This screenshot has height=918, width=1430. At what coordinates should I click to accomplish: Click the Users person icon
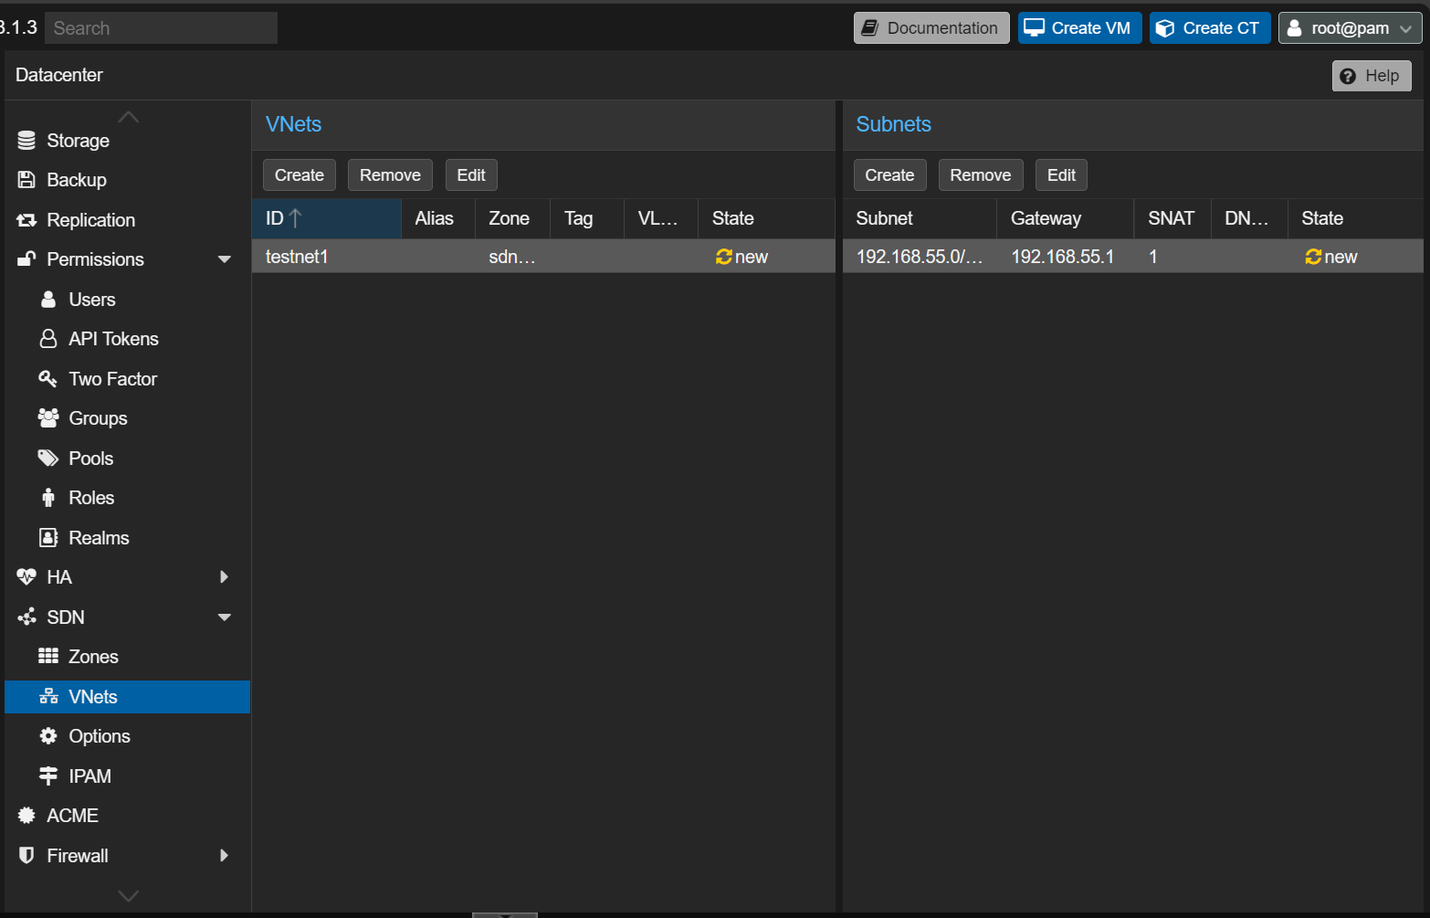point(48,300)
